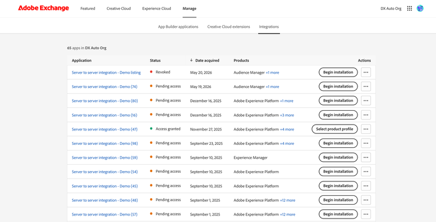436x222 pixels.
Task: Open more actions for Demo (54) row
Action: click(x=366, y=172)
